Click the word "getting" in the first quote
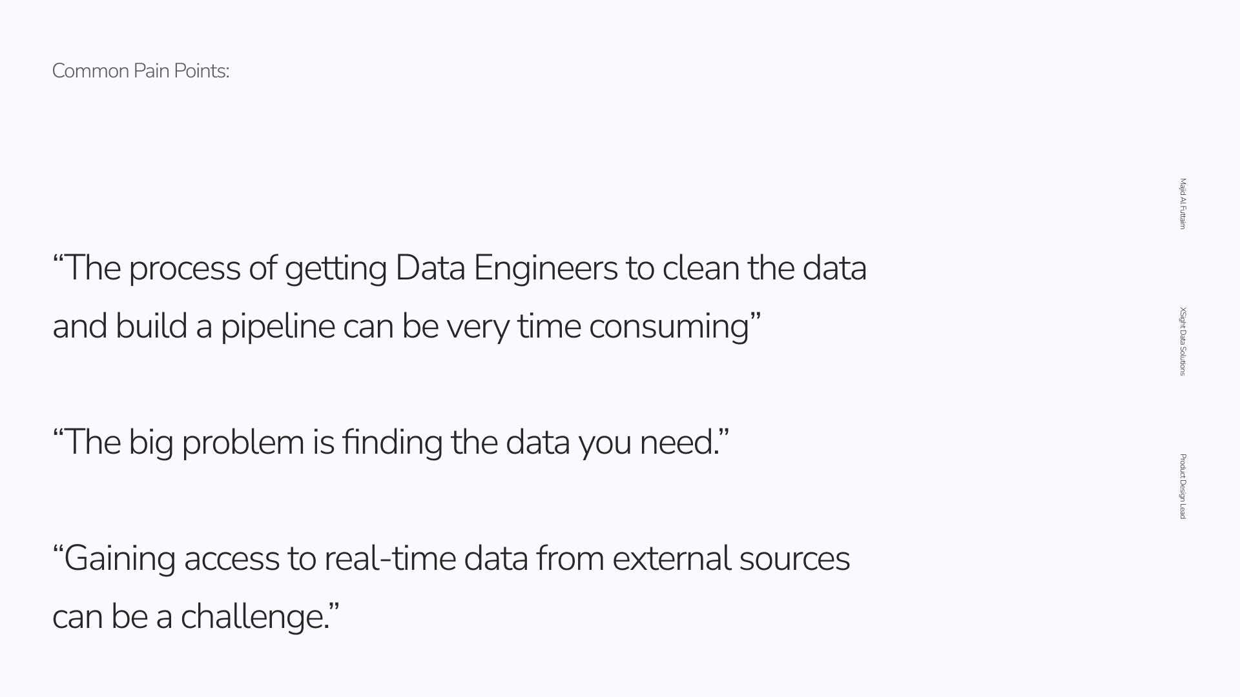The image size is (1240, 697). click(335, 268)
